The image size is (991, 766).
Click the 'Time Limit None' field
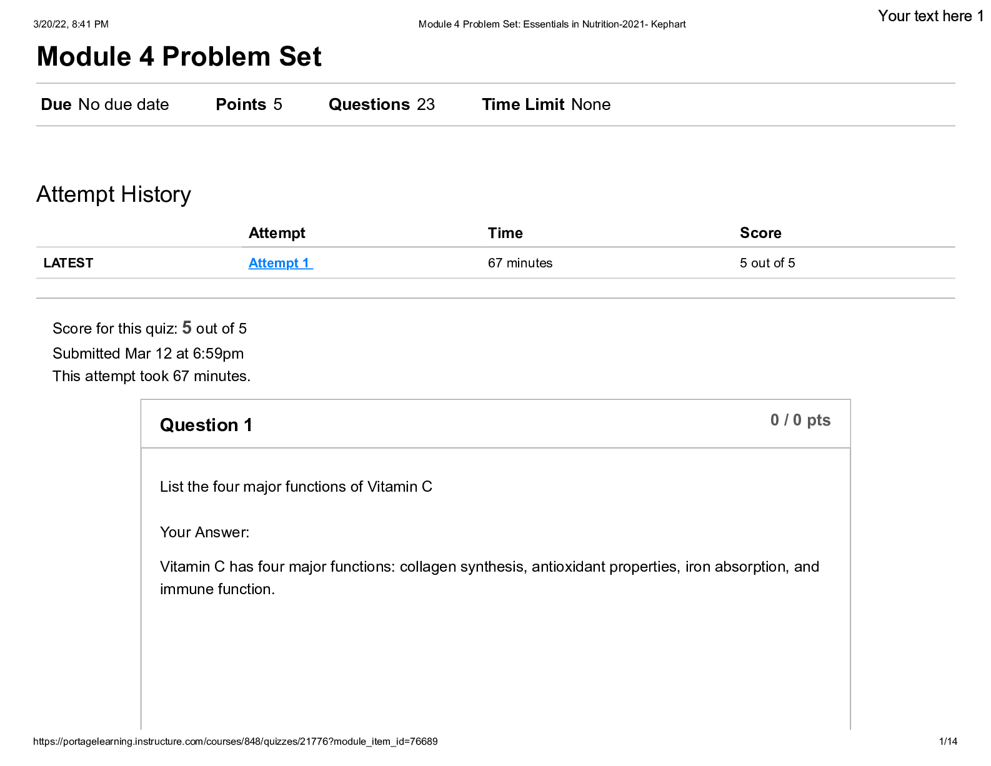[545, 104]
